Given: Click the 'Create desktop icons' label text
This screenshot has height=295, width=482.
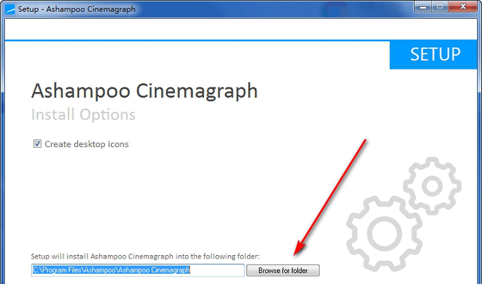Looking at the screenshot, I should click(x=86, y=144).
